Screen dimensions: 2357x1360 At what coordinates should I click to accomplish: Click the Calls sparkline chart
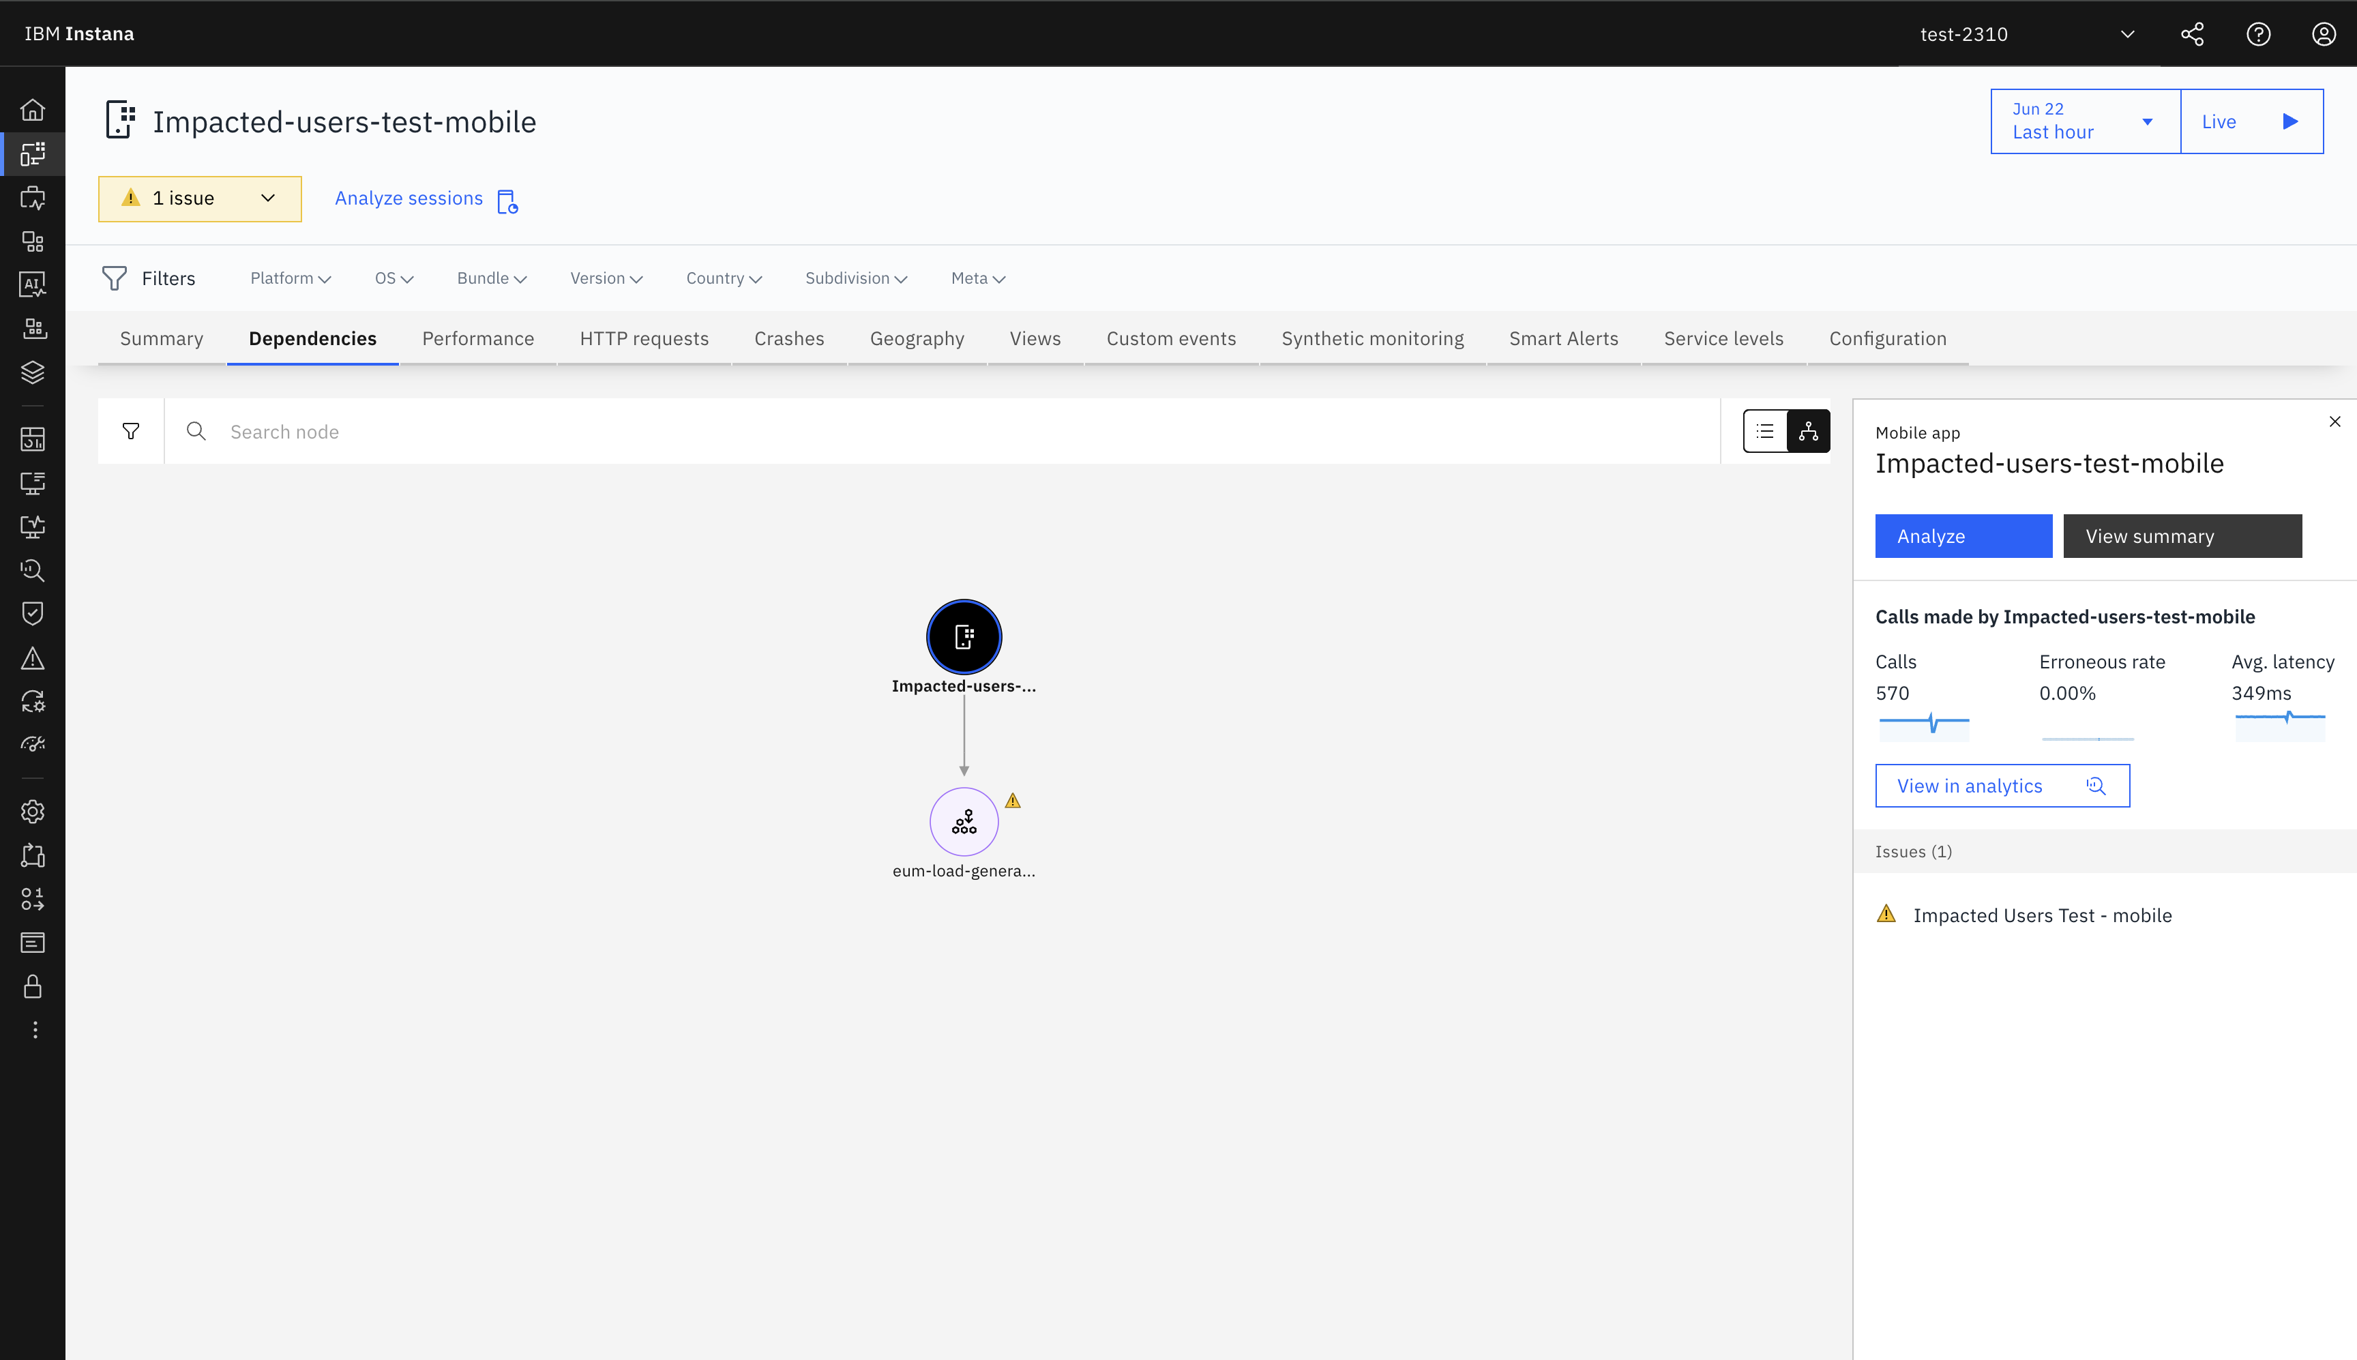click(1925, 726)
